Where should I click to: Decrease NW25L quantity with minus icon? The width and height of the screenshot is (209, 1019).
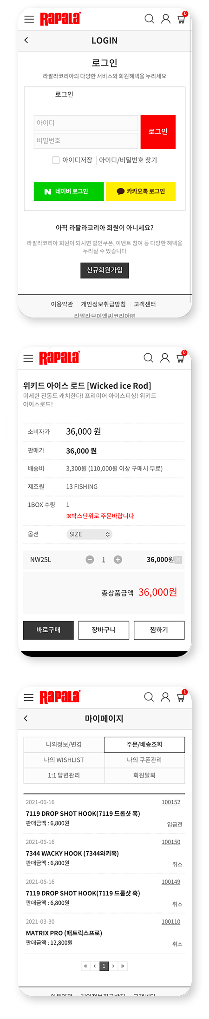[90, 560]
